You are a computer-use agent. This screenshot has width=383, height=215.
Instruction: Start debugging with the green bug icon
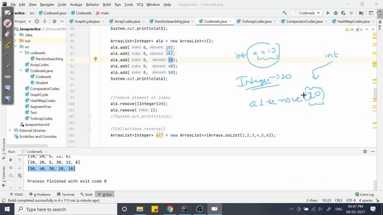click(x=336, y=13)
